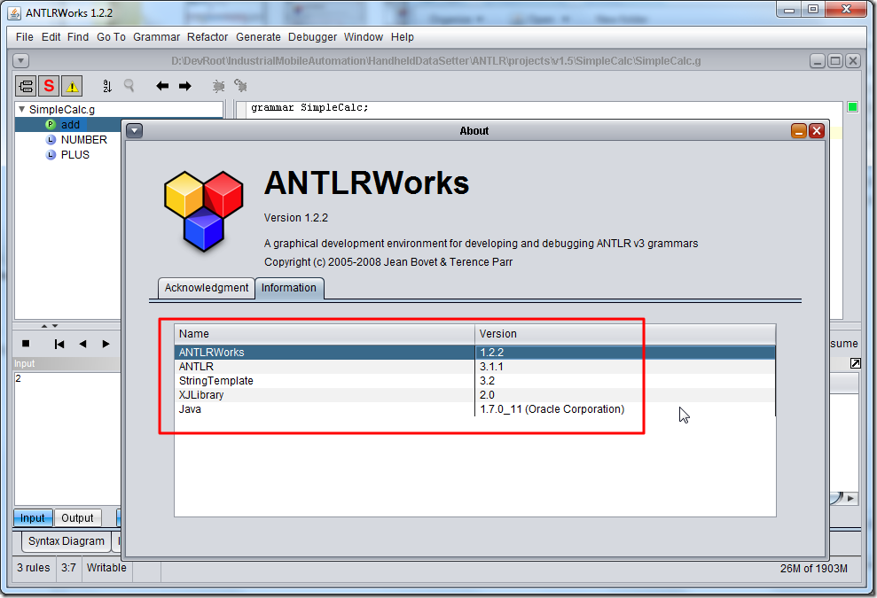Select the Information tab
Viewport: 877px width, 598px height.
point(289,288)
